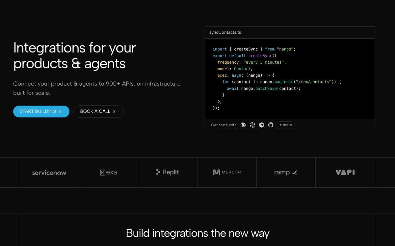Click the Cursor cube icon
The width and height of the screenshot is (395, 246).
tap(262, 125)
